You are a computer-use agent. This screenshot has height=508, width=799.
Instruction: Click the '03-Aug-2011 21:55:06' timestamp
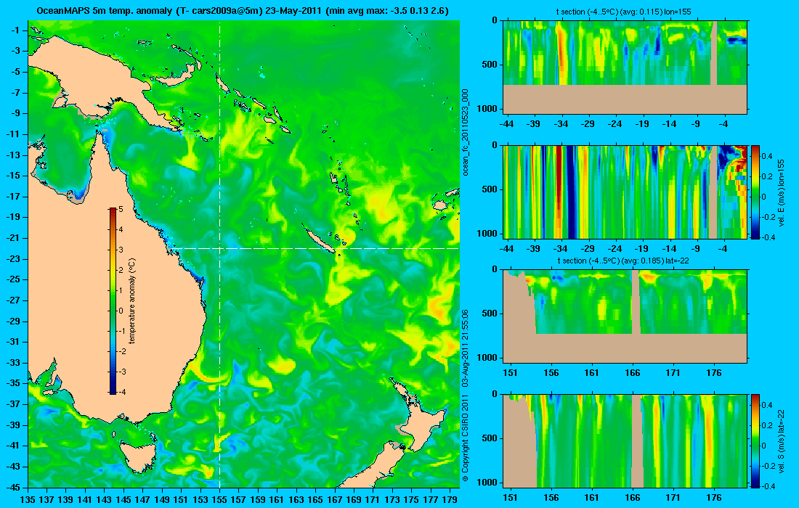(465, 348)
